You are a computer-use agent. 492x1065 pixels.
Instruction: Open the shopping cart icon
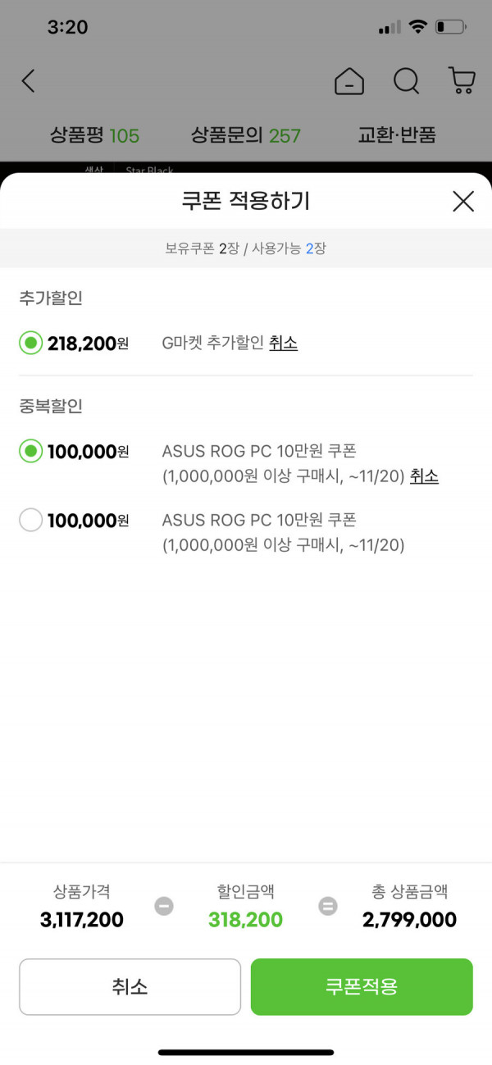pyautogui.click(x=462, y=80)
